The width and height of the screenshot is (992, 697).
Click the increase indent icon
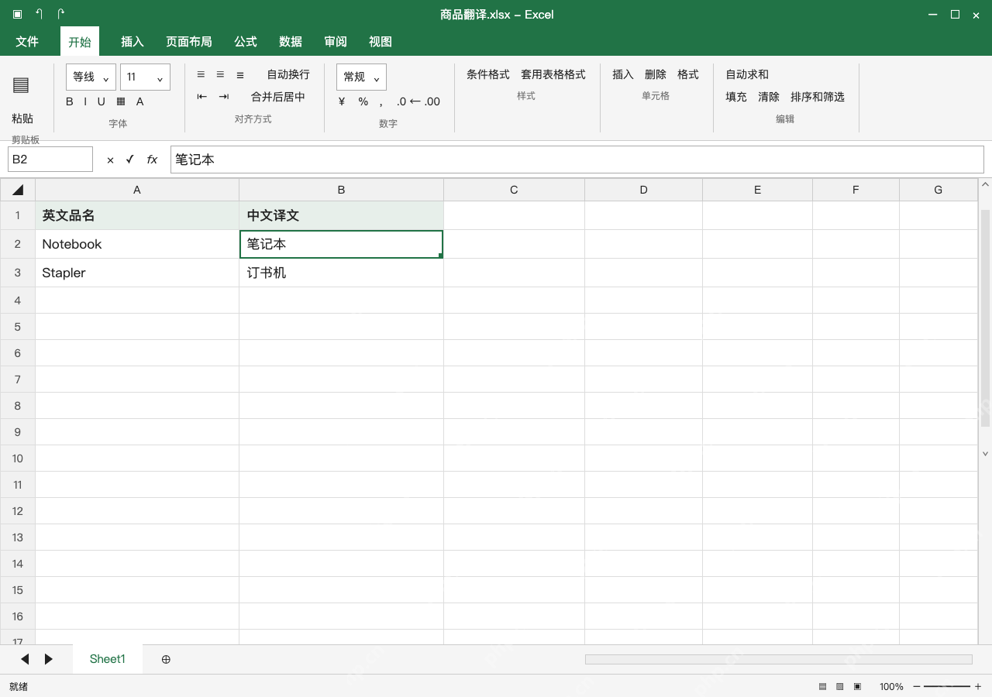click(x=224, y=97)
